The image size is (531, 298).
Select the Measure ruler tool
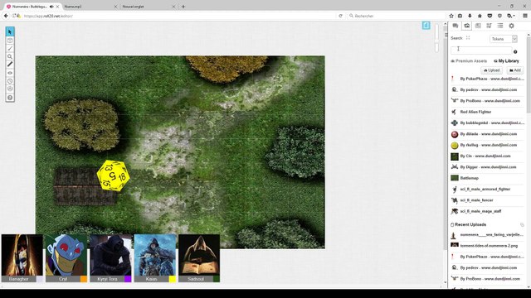point(10,65)
